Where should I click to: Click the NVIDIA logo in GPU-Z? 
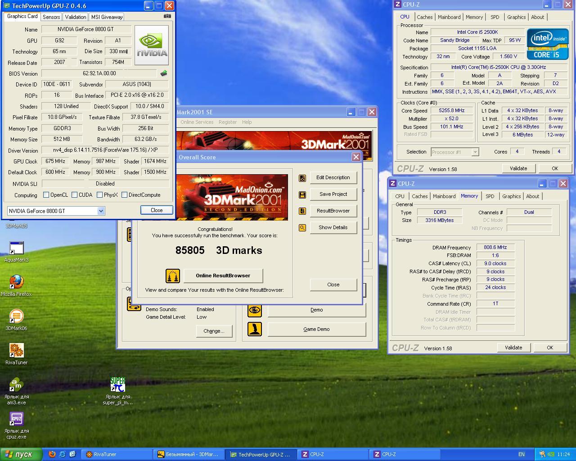pos(152,45)
